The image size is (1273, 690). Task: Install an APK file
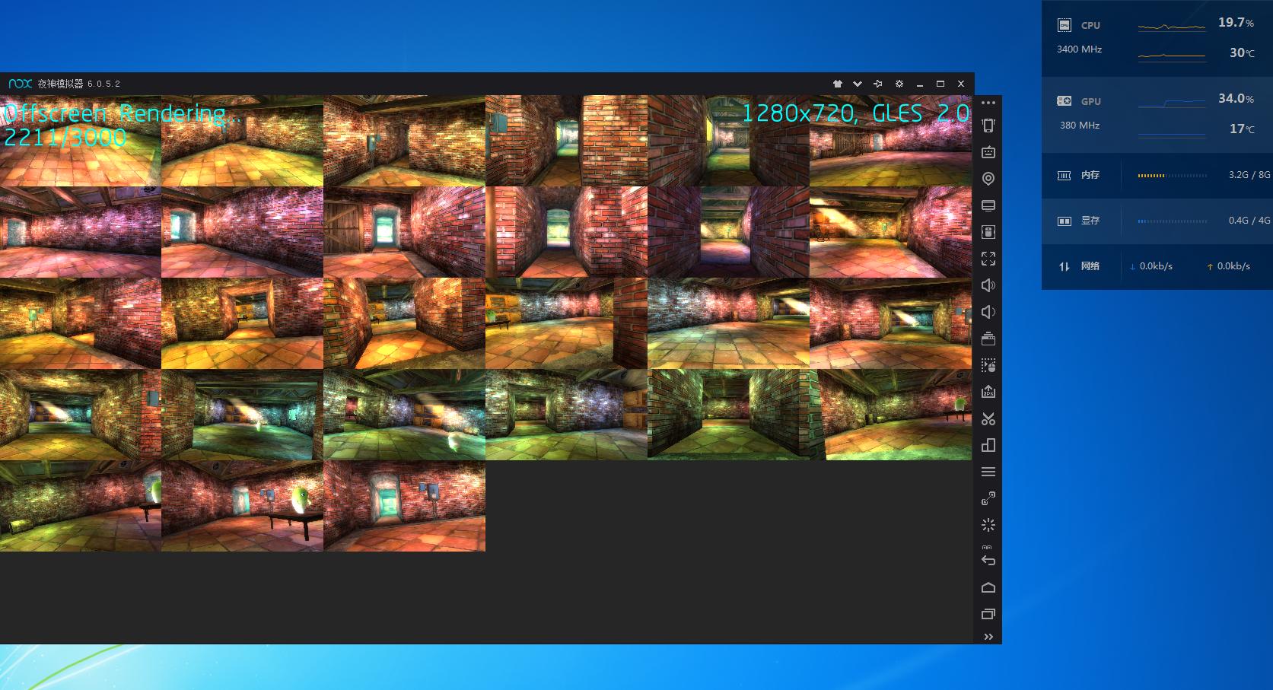tap(988, 392)
